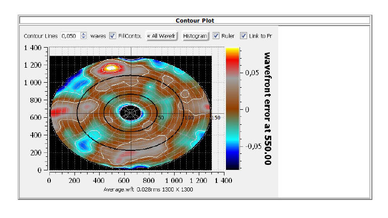Increase contour lines with the up arrow
This screenshot has width=388, height=218.
click(84, 34)
